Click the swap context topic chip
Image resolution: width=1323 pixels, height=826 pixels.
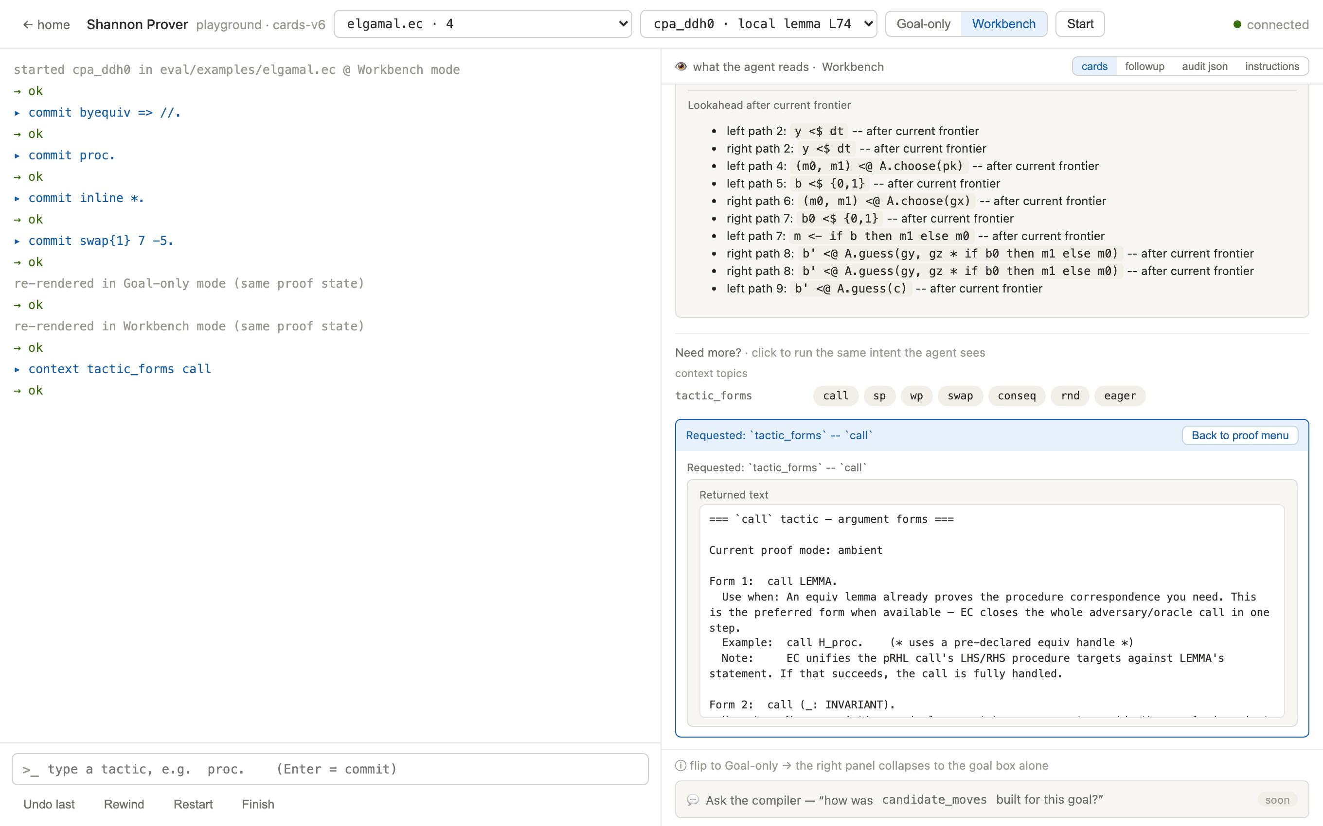click(960, 396)
